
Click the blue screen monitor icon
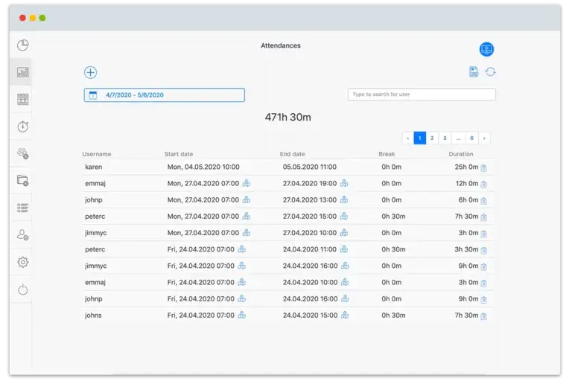pos(486,49)
